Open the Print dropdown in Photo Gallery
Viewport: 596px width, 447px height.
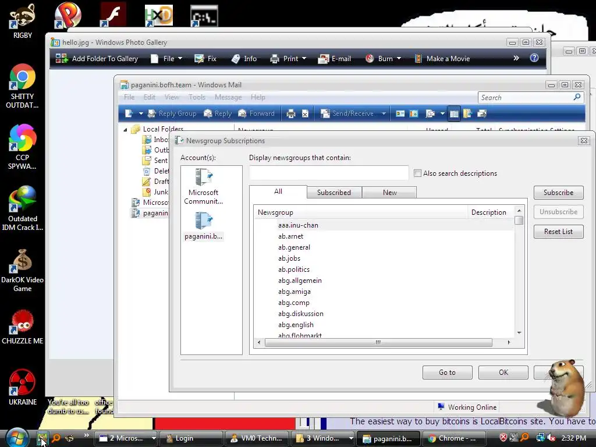click(288, 59)
